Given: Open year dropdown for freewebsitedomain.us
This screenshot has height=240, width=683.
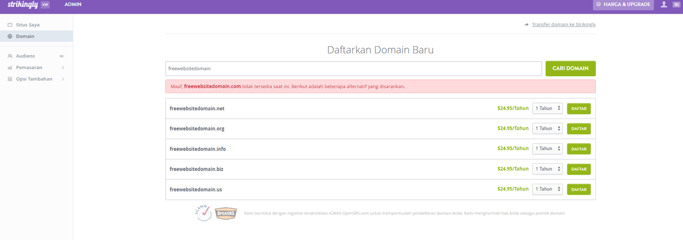Looking at the screenshot, I should tap(548, 189).
